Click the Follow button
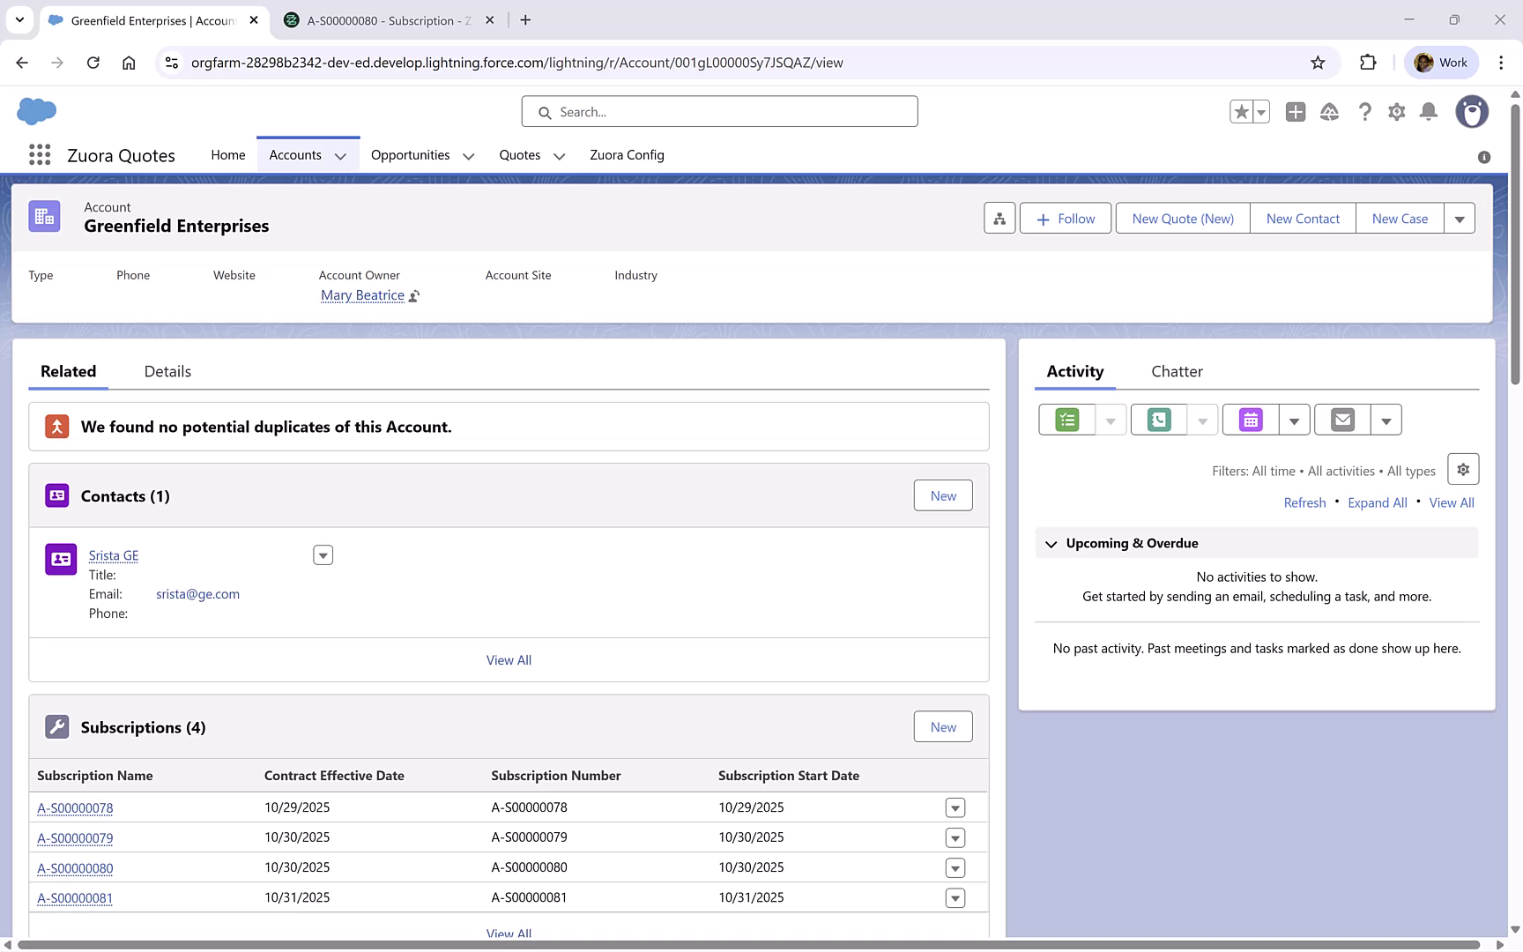Image resolution: width=1523 pixels, height=952 pixels. (1065, 218)
